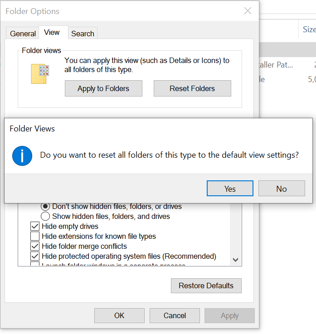Toggle Hide folder merge conflicts checkbox
The image size is (316, 334).
click(x=35, y=246)
